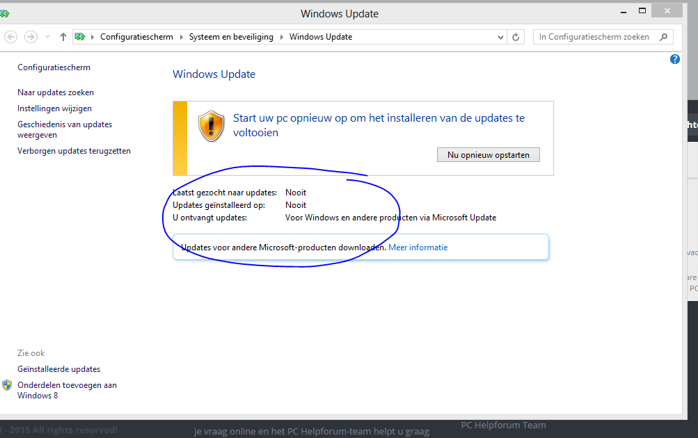Click the 'Windows Update' page heading

pos(214,74)
